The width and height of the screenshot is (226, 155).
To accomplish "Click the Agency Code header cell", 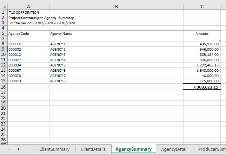I will coord(28,34).
